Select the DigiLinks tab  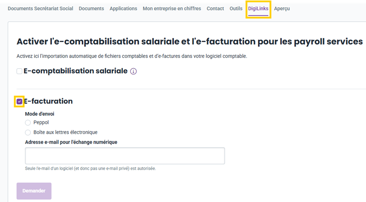coord(258,9)
